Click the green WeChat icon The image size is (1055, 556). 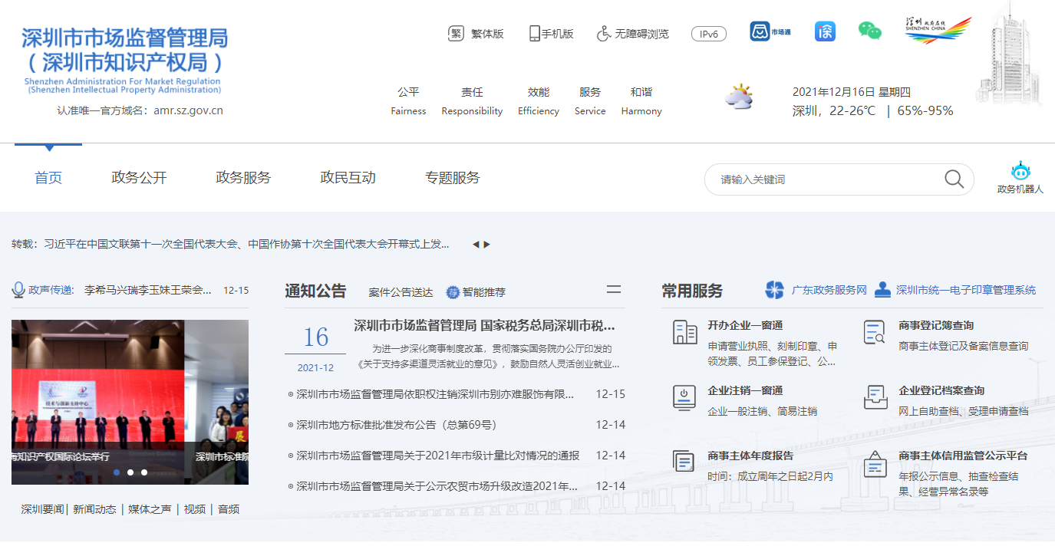869,31
